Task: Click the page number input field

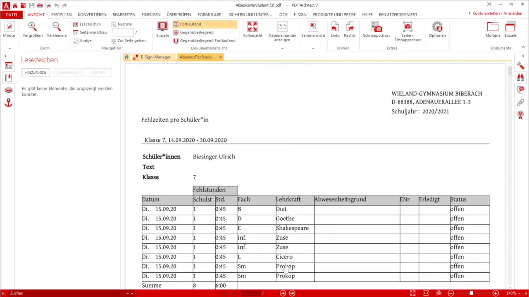Action: [123, 33]
